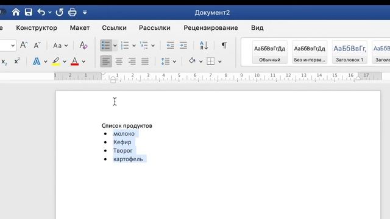Open the Конструктор tab
The image size is (390, 219).
click(37, 28)
